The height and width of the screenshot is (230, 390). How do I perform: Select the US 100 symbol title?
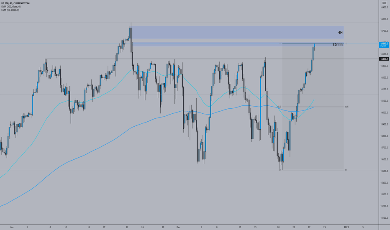point(15,3)
